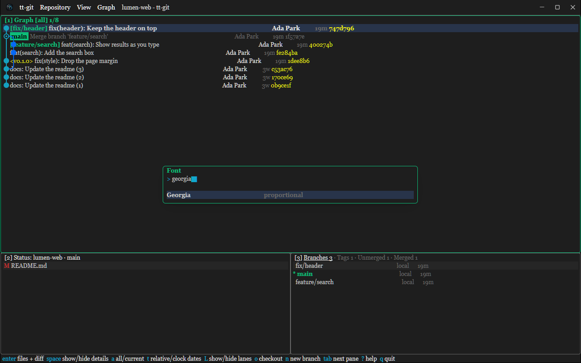Click the 'enter files + diff' hint
Screen dimensions: 581x363
coord(23,358)
